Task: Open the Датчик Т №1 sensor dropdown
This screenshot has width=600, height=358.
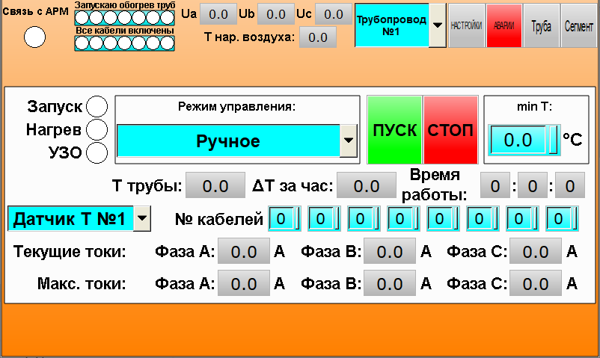Action: 142,219
